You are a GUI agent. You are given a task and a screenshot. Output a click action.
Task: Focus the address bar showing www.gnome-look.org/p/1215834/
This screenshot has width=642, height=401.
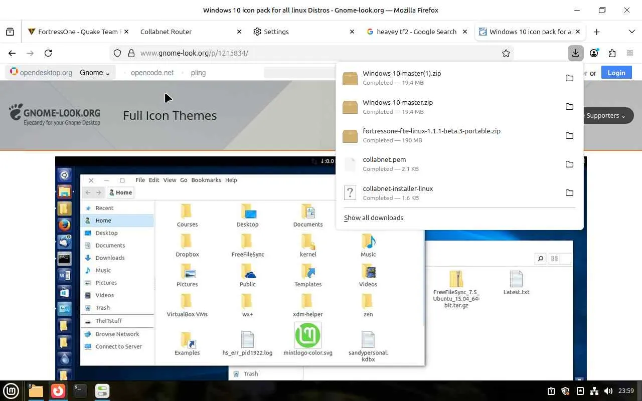click(311, 53)
